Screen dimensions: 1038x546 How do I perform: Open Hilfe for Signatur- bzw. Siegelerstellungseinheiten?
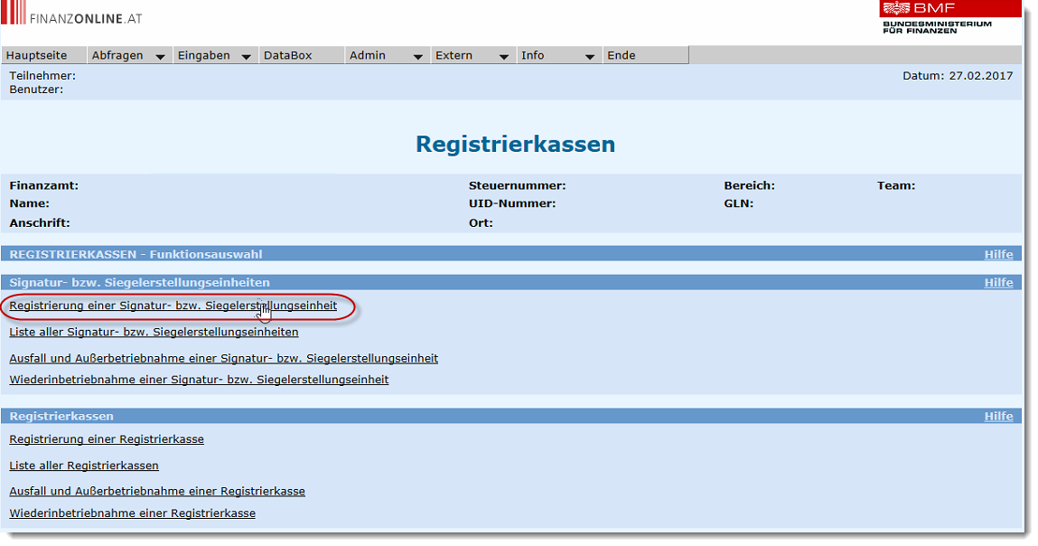[998, 282]
